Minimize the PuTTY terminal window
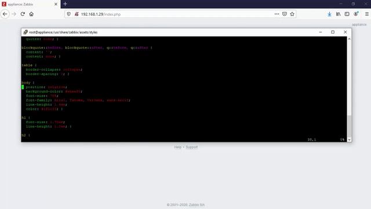Image resolution: width=371 pixels, height=209 pixels. 321,32
